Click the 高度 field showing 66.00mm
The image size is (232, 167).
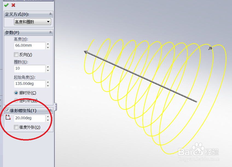click(x=30, y=46)
